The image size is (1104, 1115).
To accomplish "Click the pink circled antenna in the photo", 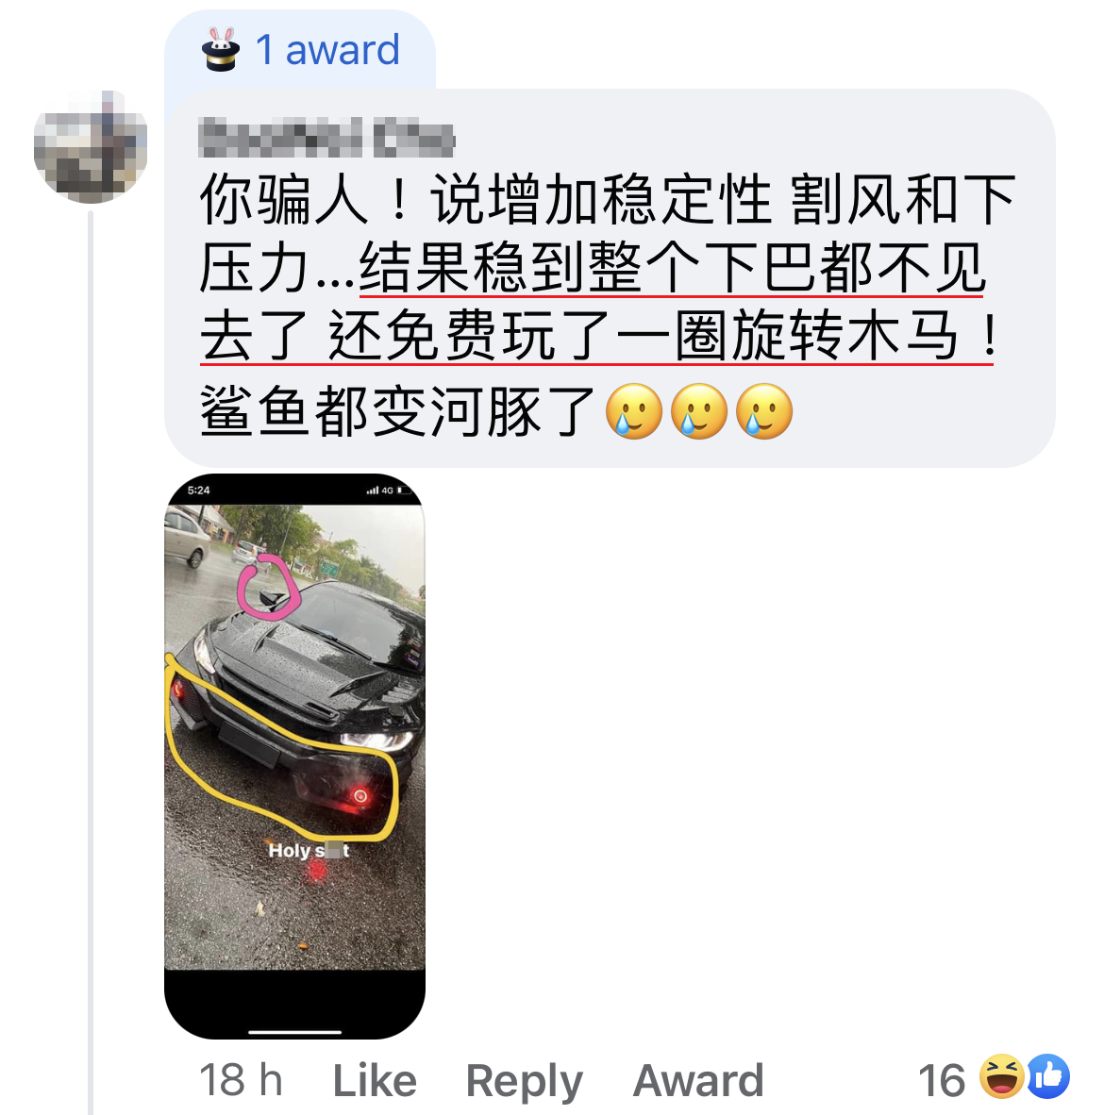I will pyautogui.click(x=267, y=585).
